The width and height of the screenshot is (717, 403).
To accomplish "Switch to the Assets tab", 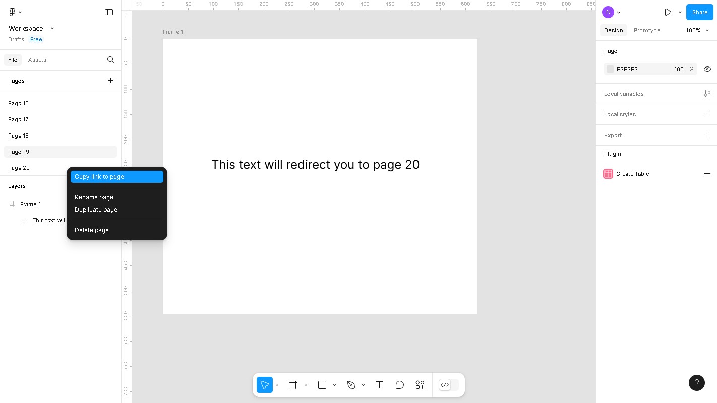I will click(37, 60).
